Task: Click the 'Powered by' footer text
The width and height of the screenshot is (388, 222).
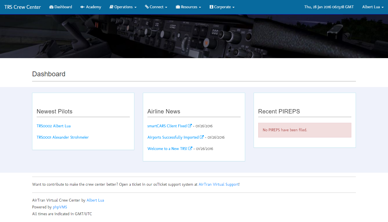Action: pyautogui.click(x=42, y=207)
